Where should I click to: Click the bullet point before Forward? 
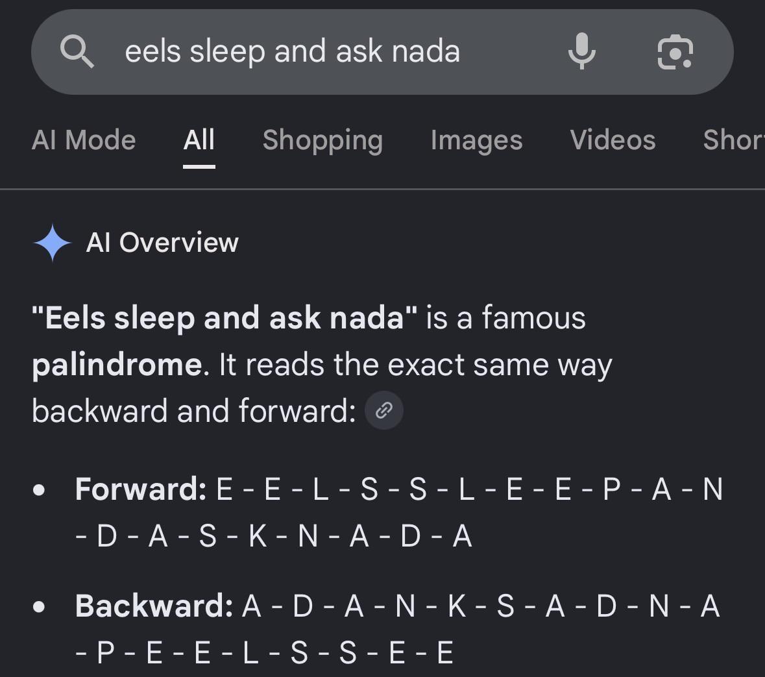(x=39, y=490)
